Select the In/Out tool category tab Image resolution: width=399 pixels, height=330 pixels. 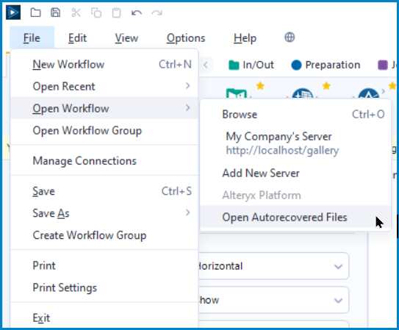(251, 65)
